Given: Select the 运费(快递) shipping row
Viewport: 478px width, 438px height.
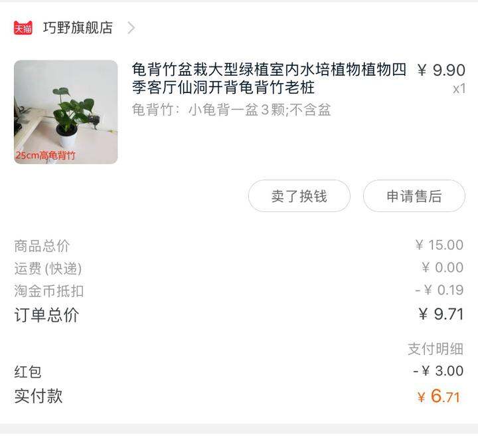Looking at the screenshot, I should point(239,268).
